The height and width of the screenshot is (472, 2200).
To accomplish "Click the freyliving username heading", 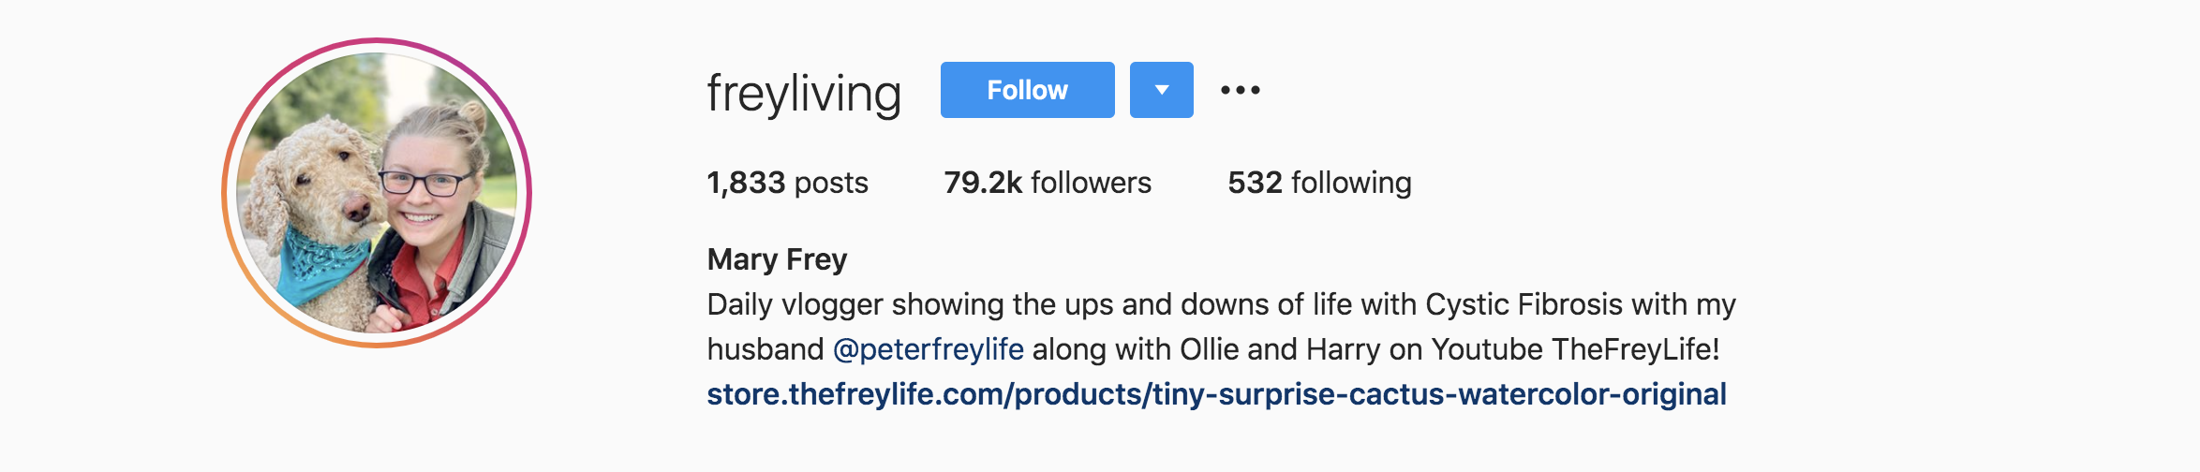I will [804, 93].
